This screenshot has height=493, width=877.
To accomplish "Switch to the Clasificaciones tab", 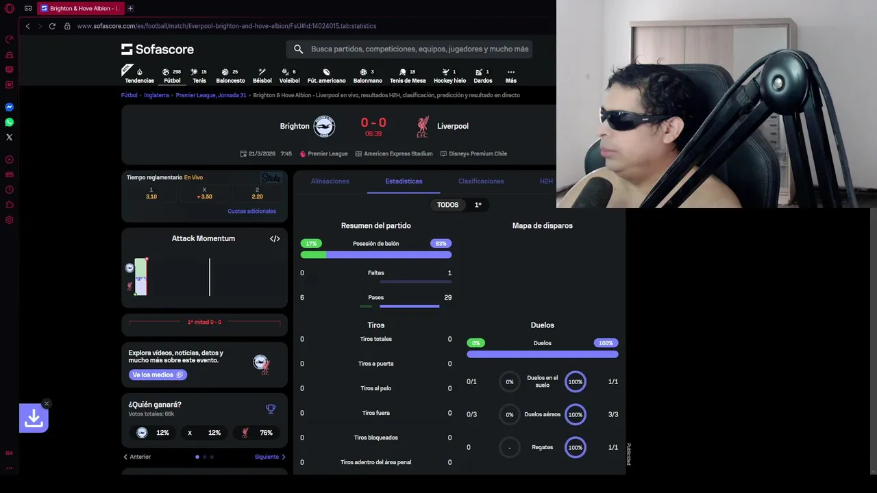I will tap(481, 181).
